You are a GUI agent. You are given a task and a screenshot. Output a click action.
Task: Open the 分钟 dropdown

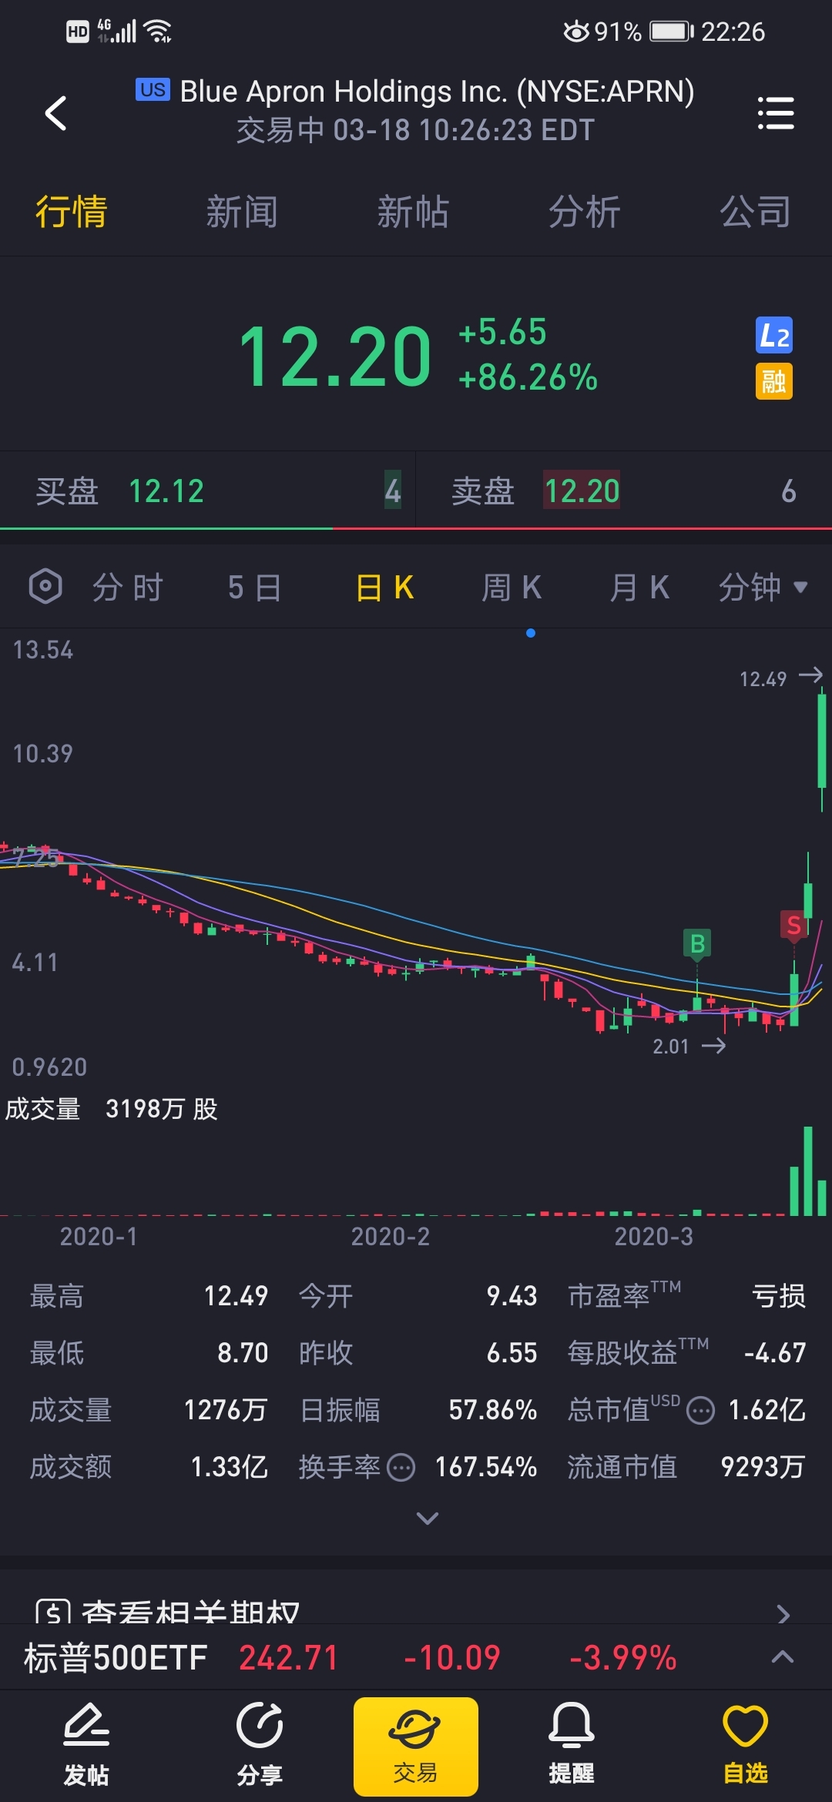763,588
